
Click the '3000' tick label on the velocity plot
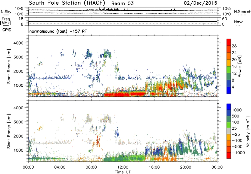(x=18, y=122)
